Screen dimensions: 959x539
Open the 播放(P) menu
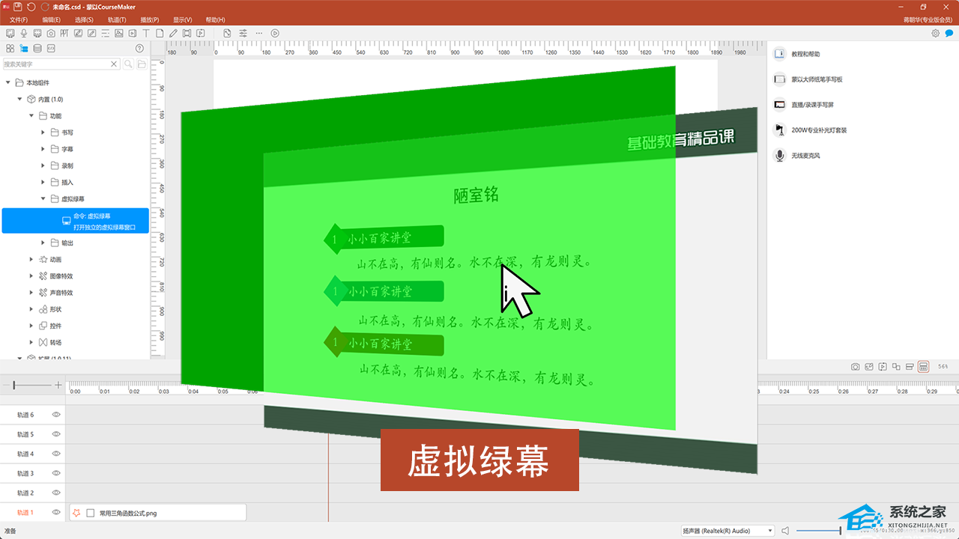point(150,19)
